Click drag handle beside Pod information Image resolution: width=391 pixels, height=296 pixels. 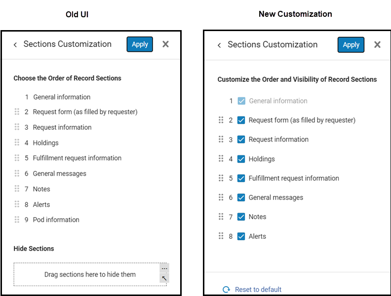click(17, 220)
